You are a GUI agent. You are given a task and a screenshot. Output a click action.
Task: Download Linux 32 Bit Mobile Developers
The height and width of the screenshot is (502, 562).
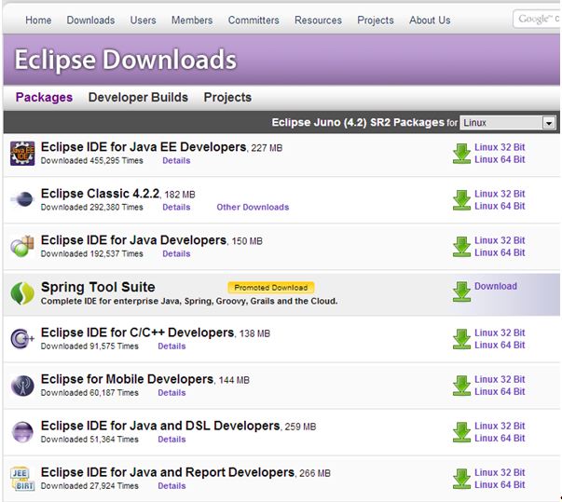[x=500, y=379]
